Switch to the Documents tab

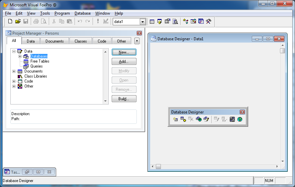(55, 41)
